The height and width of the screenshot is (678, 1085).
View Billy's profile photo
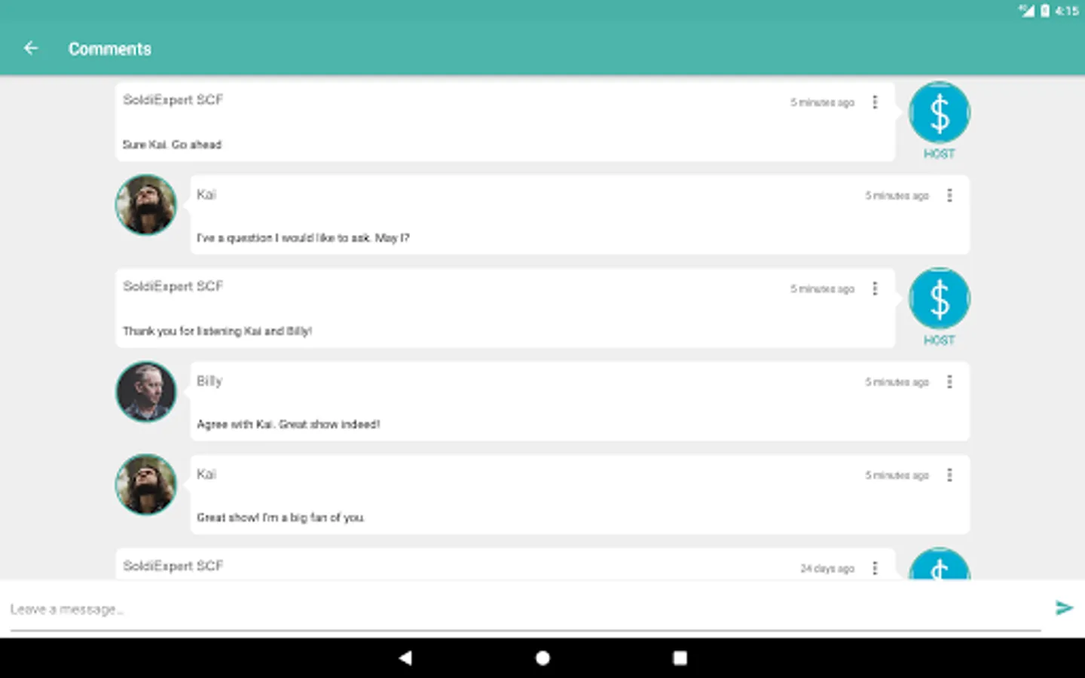click(x=145, y=392)
